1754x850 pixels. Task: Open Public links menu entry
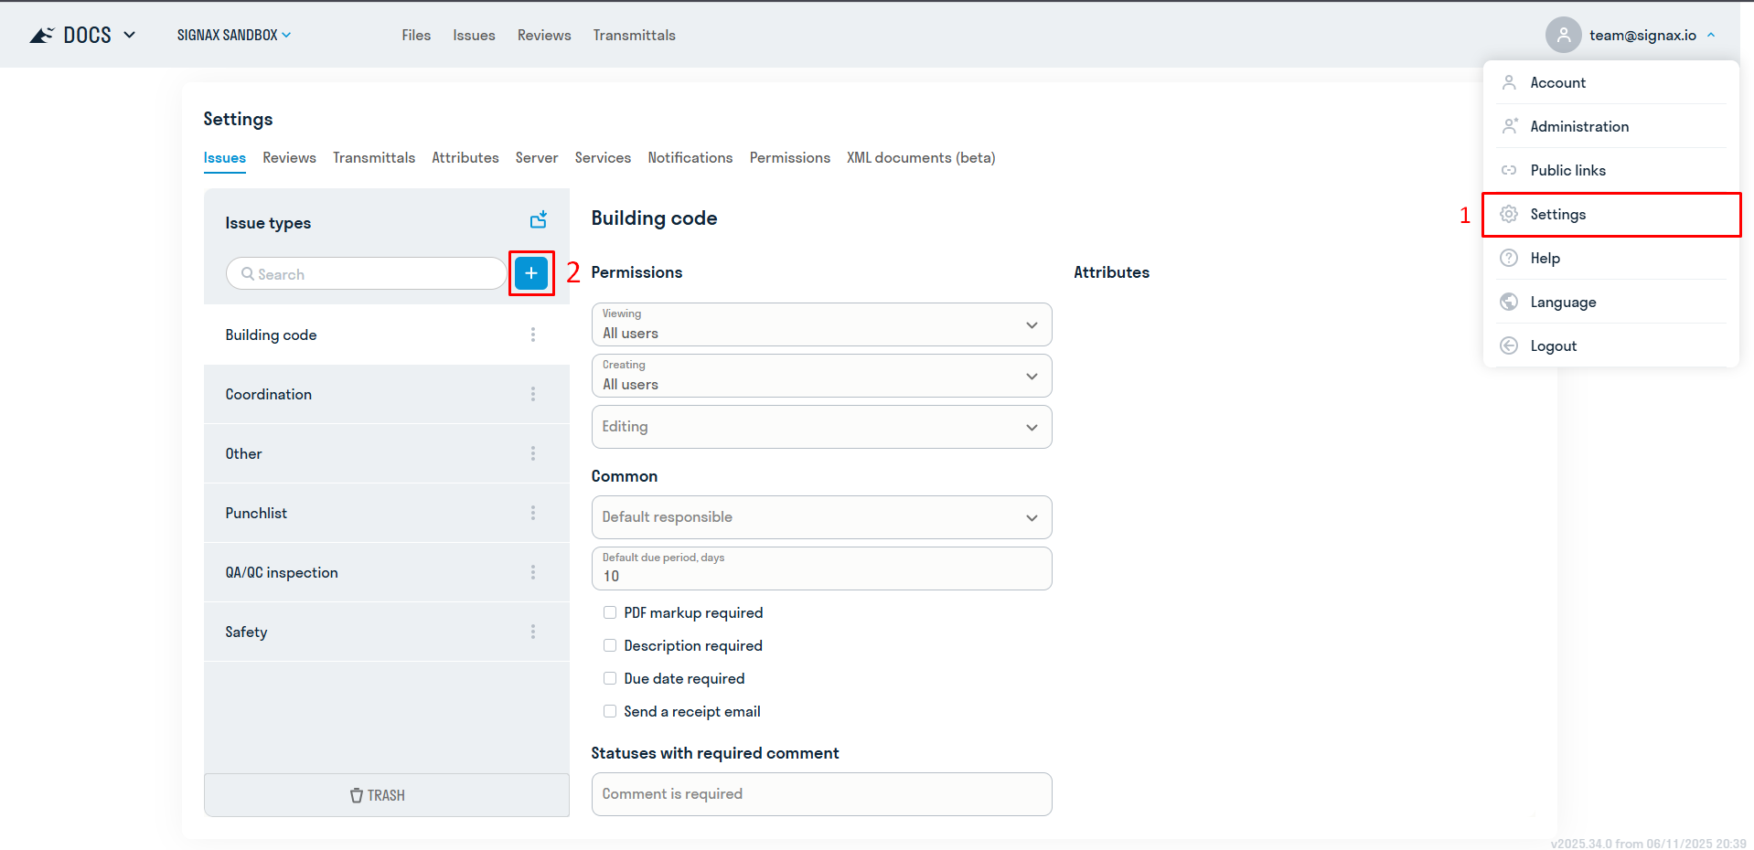point(1611,170)
